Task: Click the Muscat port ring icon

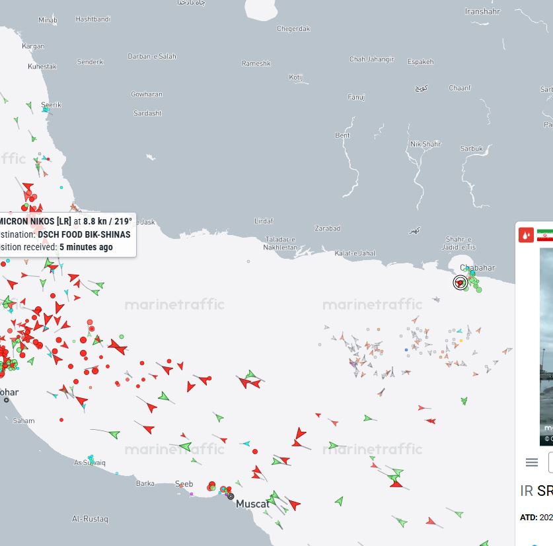Action: 231,496
